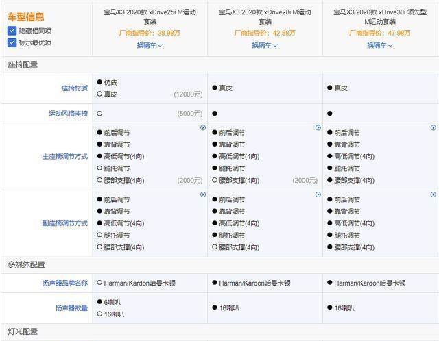The image size is (439, 341).
Task: Click the 灯光配置 section header
Action: pos(23,331)
